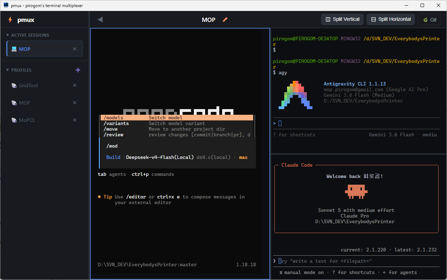Click the icon beside MOP profile

14,103
